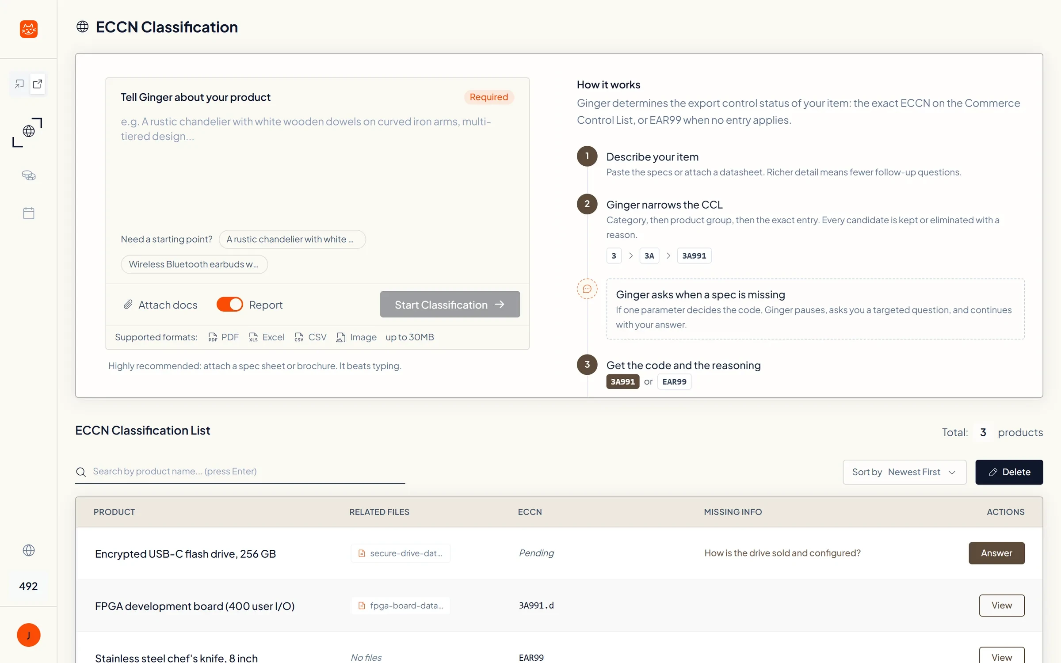Screen dimensions: 1061x663
Task: Click the paperclip Attach docs icon
Action: click(x=128, y=305)
